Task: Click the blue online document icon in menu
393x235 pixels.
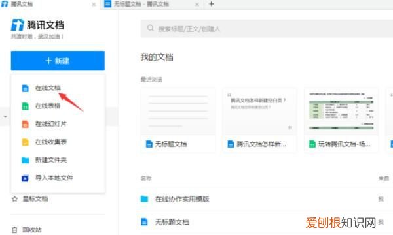Action: pos(25,88)
